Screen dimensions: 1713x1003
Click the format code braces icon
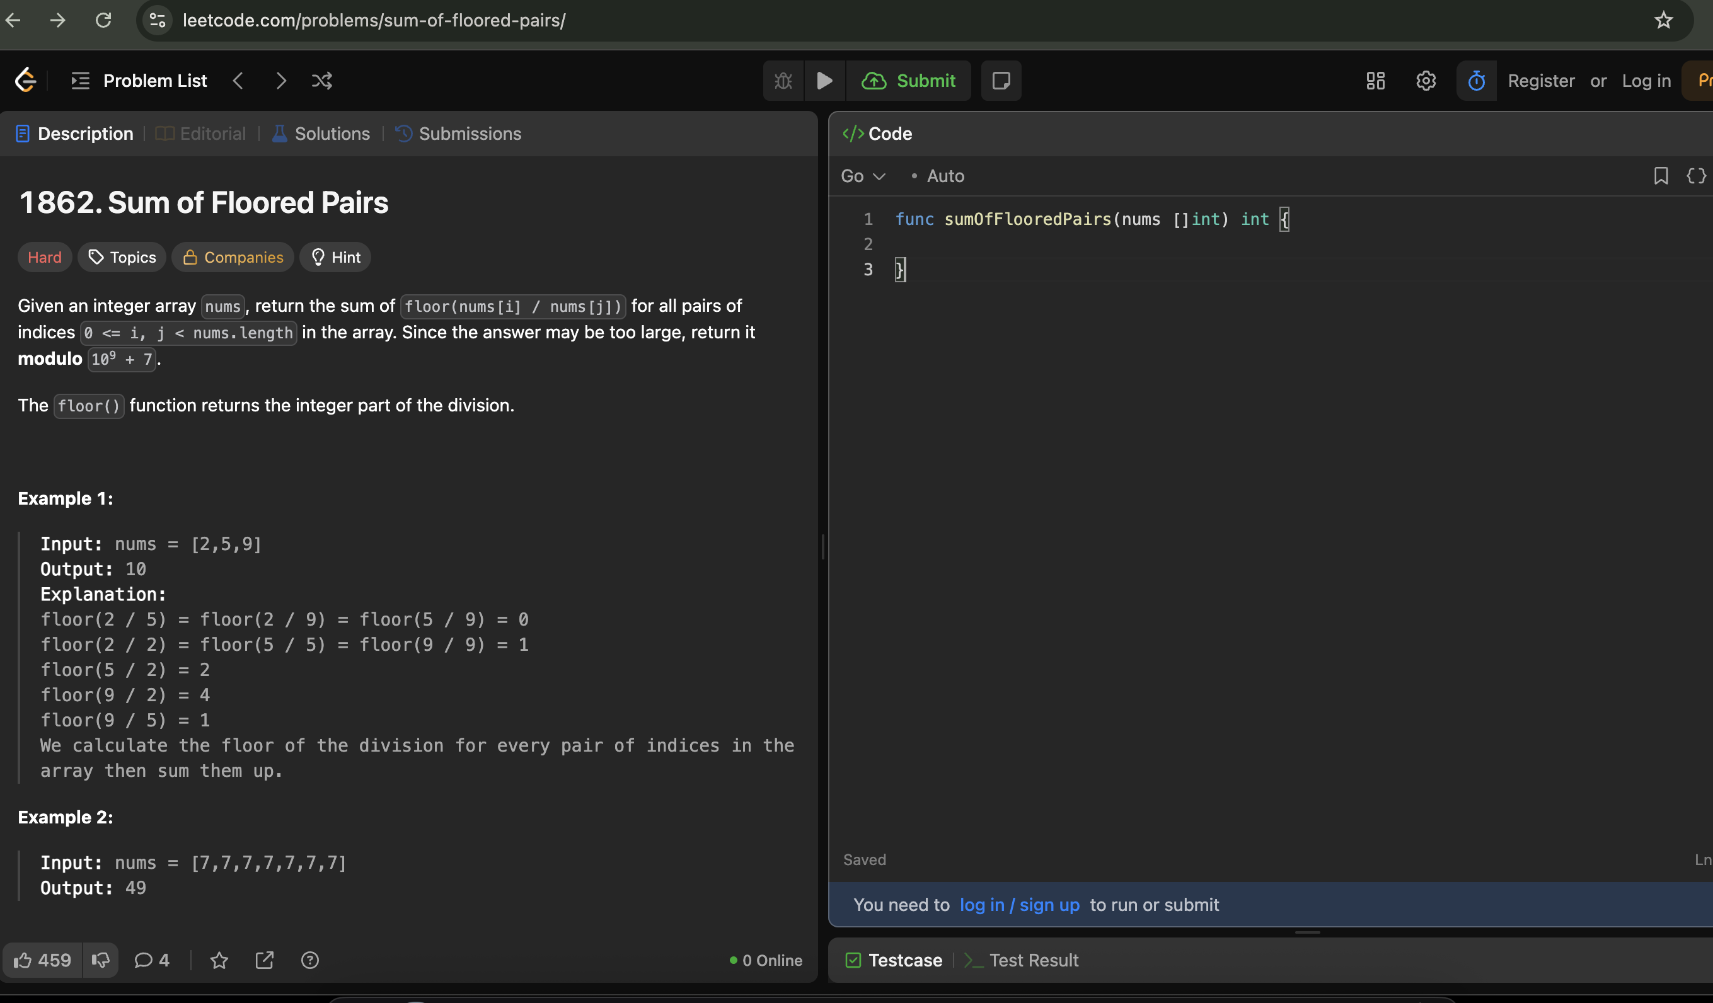(x=1697, y=176)
